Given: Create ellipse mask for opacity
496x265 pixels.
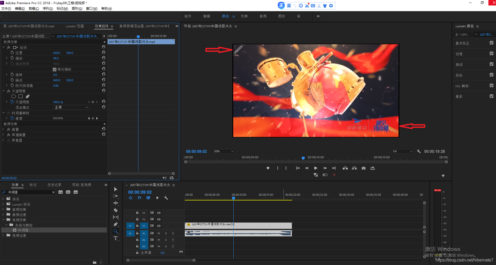Looking at the screenshot, I should [x=14, y=96].
